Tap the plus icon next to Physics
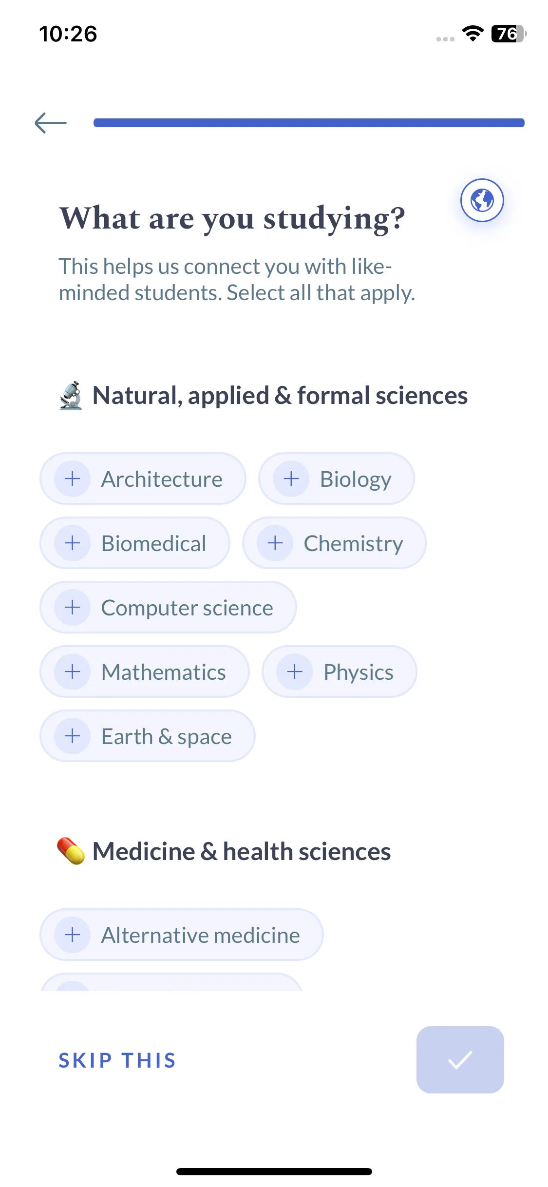Viewport: 548px width, 1187px height. pyautogui.click(x=295, y=671)
